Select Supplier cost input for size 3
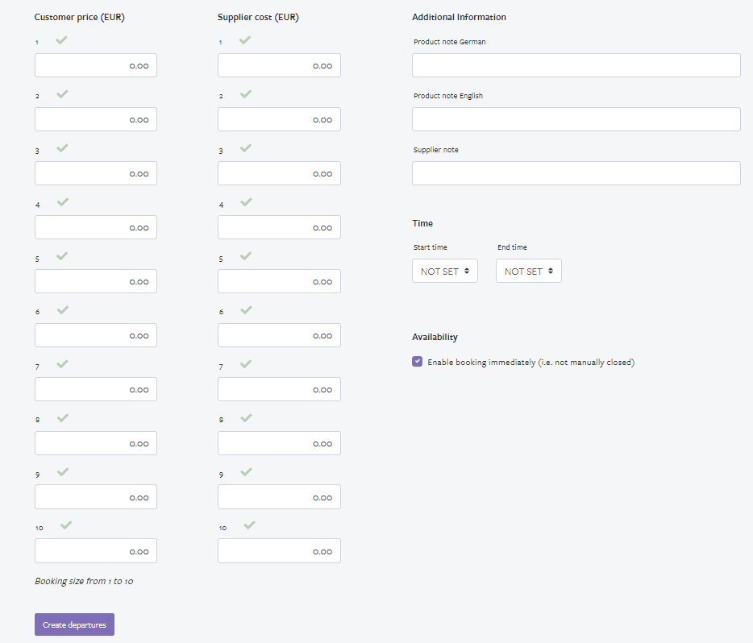The width and height of the screenshot is (753, 643). [279, 173]
